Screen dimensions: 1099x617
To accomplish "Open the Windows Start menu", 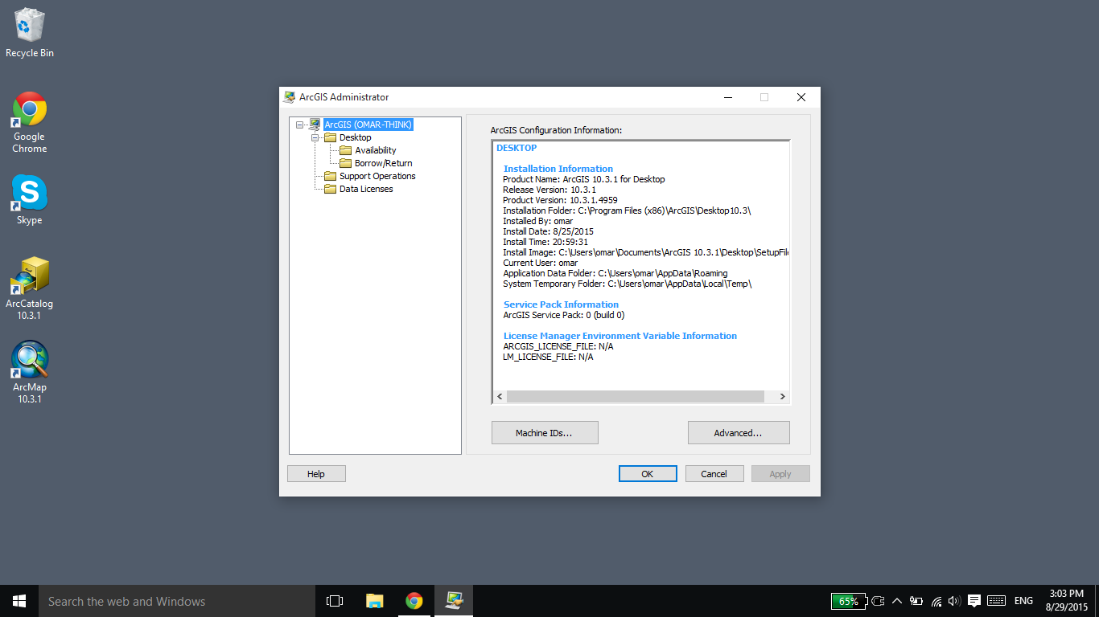I will [x=19, y=601].
